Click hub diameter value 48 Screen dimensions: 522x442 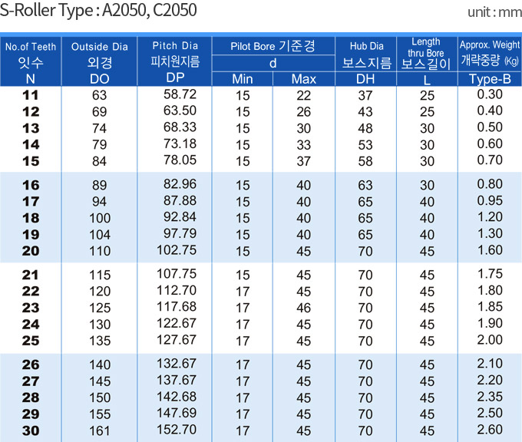365,128
